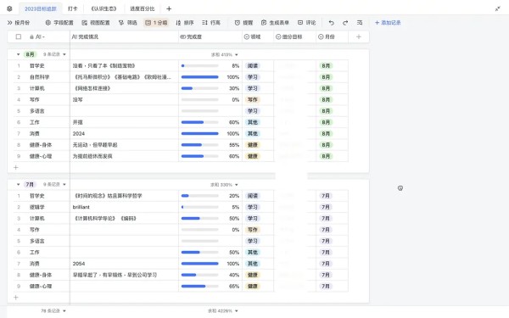Click the 多语言 row name in 8月
Viewport: 509px width, 318px height.
click(37, 111)
